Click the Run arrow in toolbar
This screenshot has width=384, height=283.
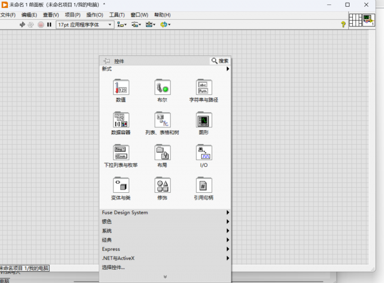(22, 24)
